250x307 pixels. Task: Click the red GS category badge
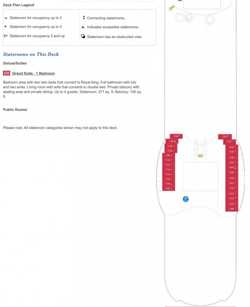coord(7,73)
